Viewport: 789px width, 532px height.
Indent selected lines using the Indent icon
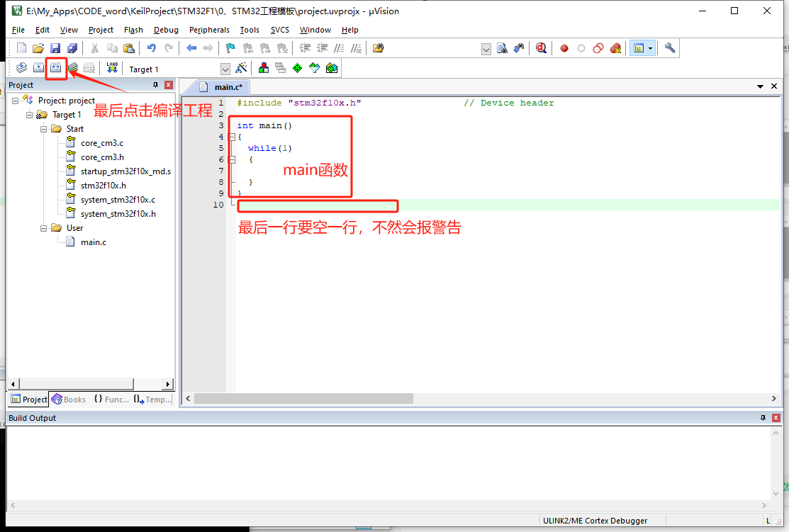click(x=305, y=48)
